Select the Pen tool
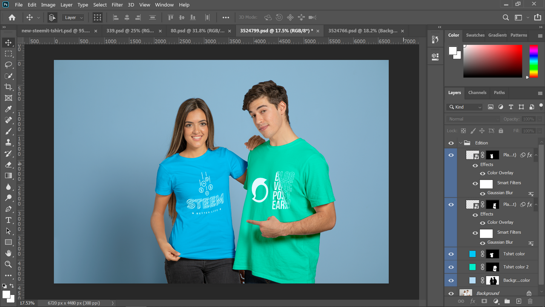The height and width of the screenshot is (307, 545). [x=8, y=209]
